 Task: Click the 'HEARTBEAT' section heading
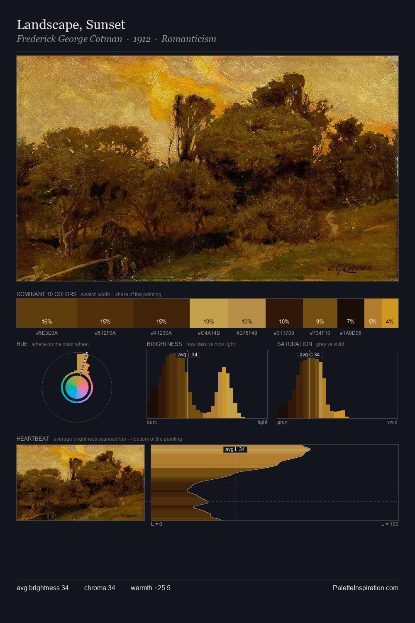tap(33, 439)
